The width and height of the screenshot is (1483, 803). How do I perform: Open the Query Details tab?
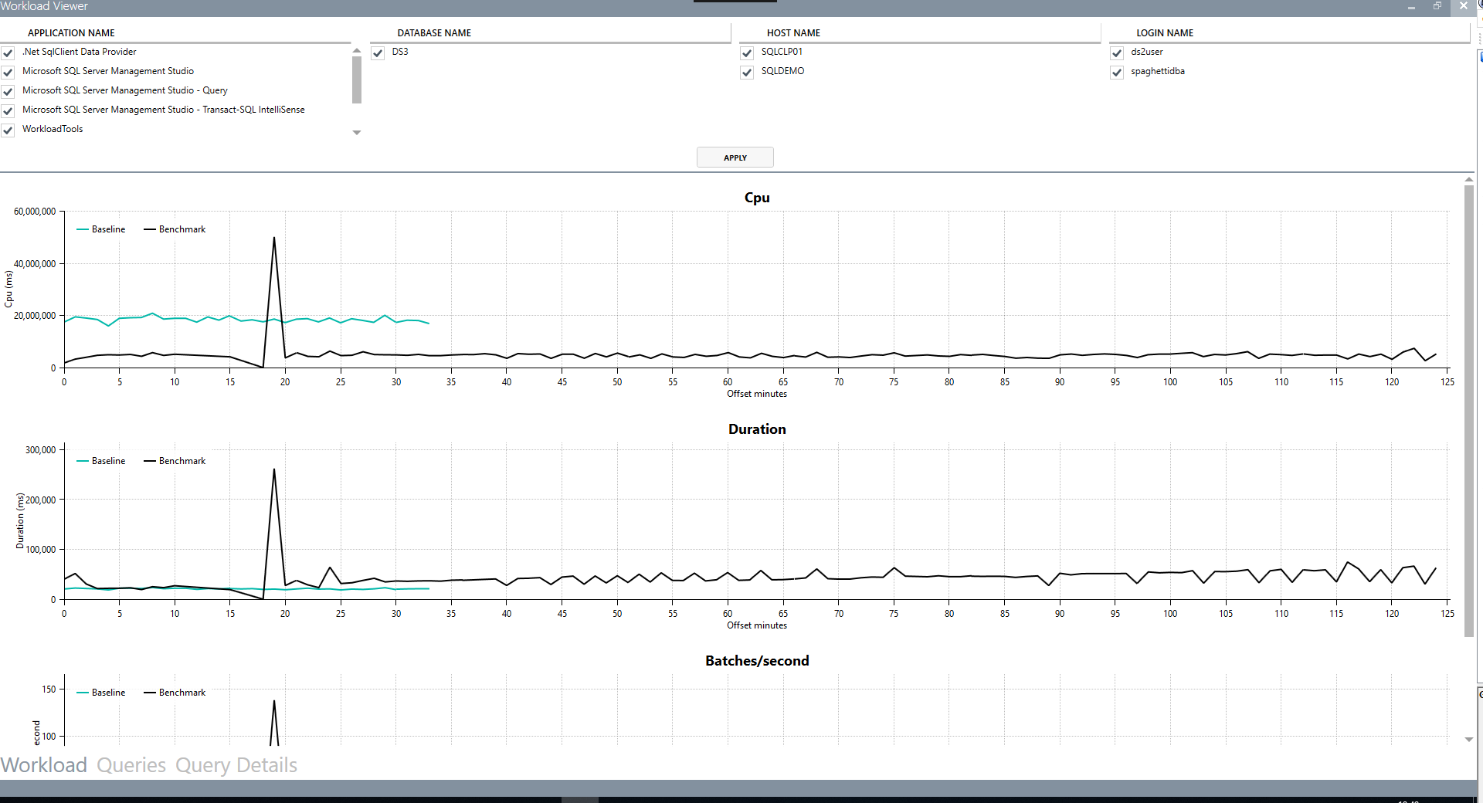click(x=236, y=765)
